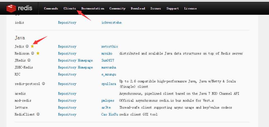The image size is (269, 127).
Task: Open the Commands menu item
Action: pos(51,8)
